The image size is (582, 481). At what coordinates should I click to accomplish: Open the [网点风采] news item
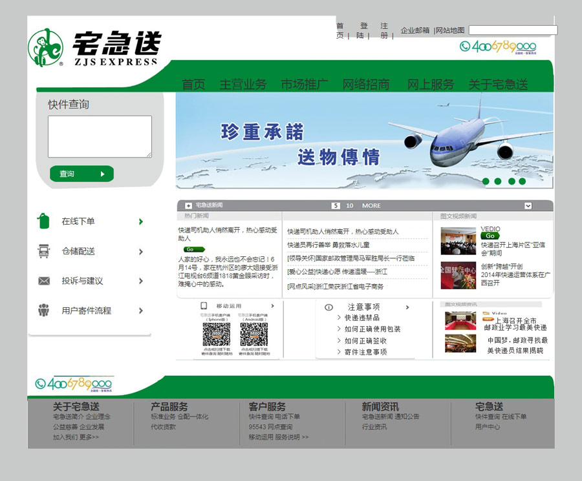click(336, 287)
